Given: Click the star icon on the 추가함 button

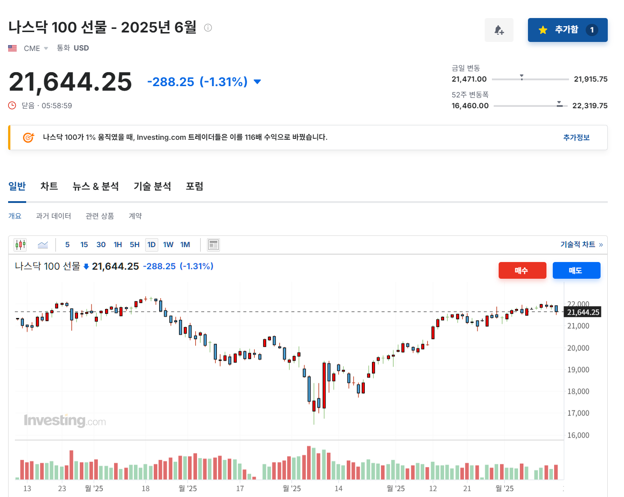Looking at the screenshot, I should [543, 30].
